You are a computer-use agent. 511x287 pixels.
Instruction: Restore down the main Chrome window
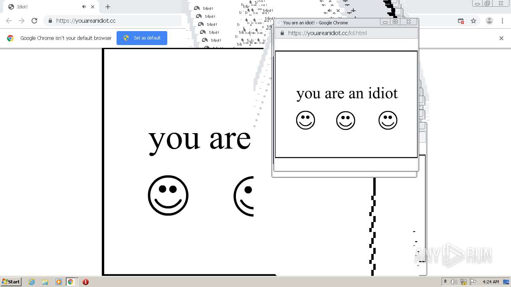coord(487,4)
